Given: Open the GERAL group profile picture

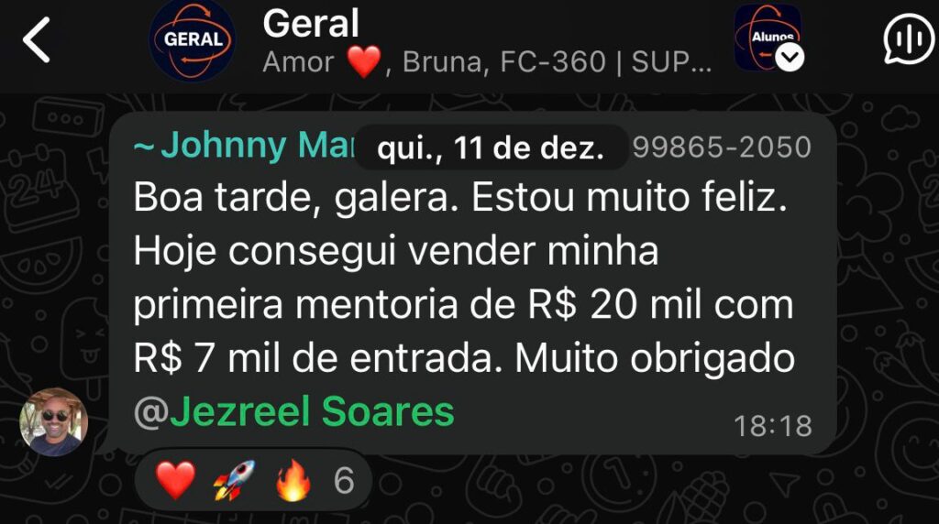Looking at the screenshot, I should point(193,40).
